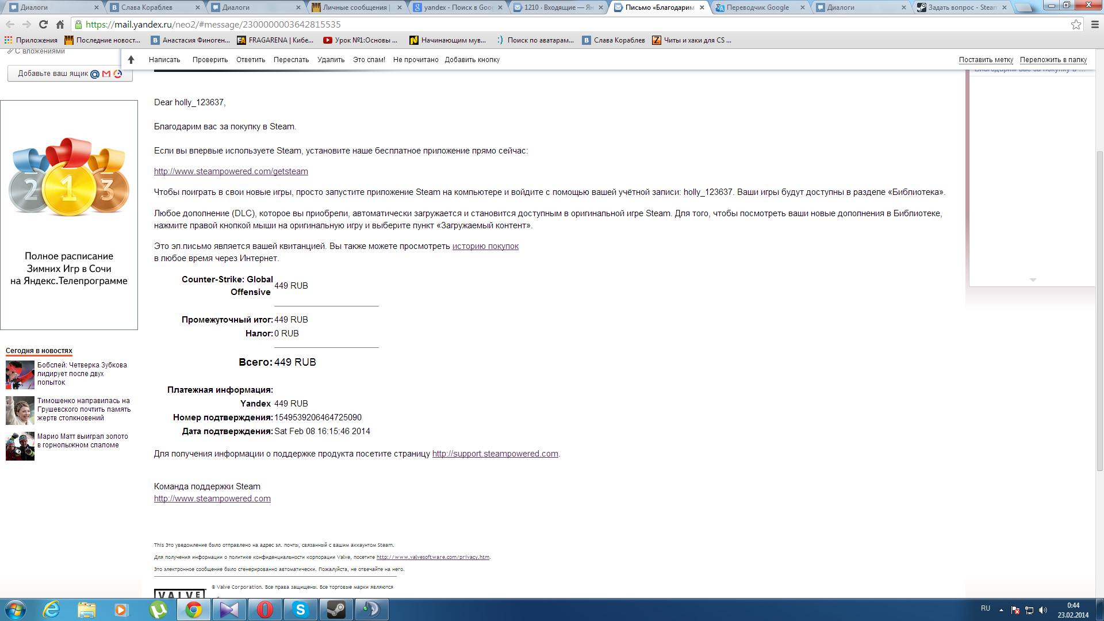Switch to the 1210 Входящие tab
This screenshot has height=621, width=1104.
click(x=558, y=7)
